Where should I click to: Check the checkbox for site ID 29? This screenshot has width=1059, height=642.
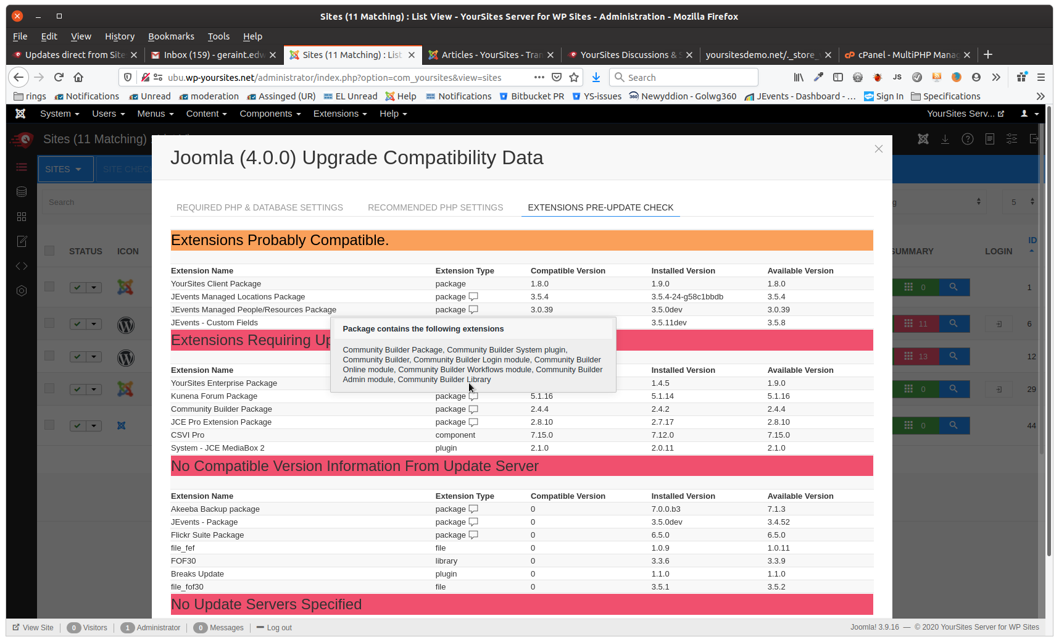pyautogui.click(x=49, y=388)
